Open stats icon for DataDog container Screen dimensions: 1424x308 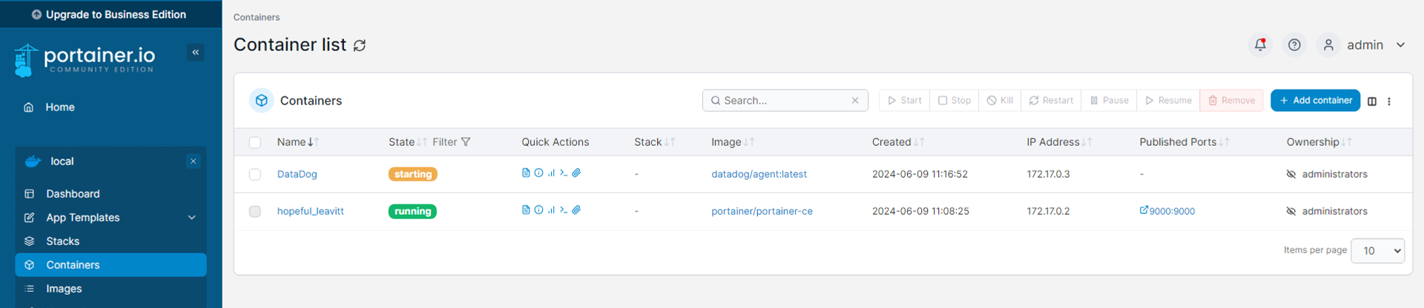pyautogui.click(x=551, y=173)
